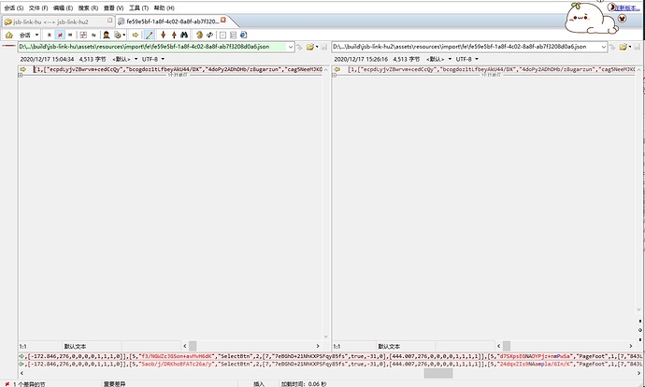
Task: Toggle Show Differences filter
Action: pos(60,35)
